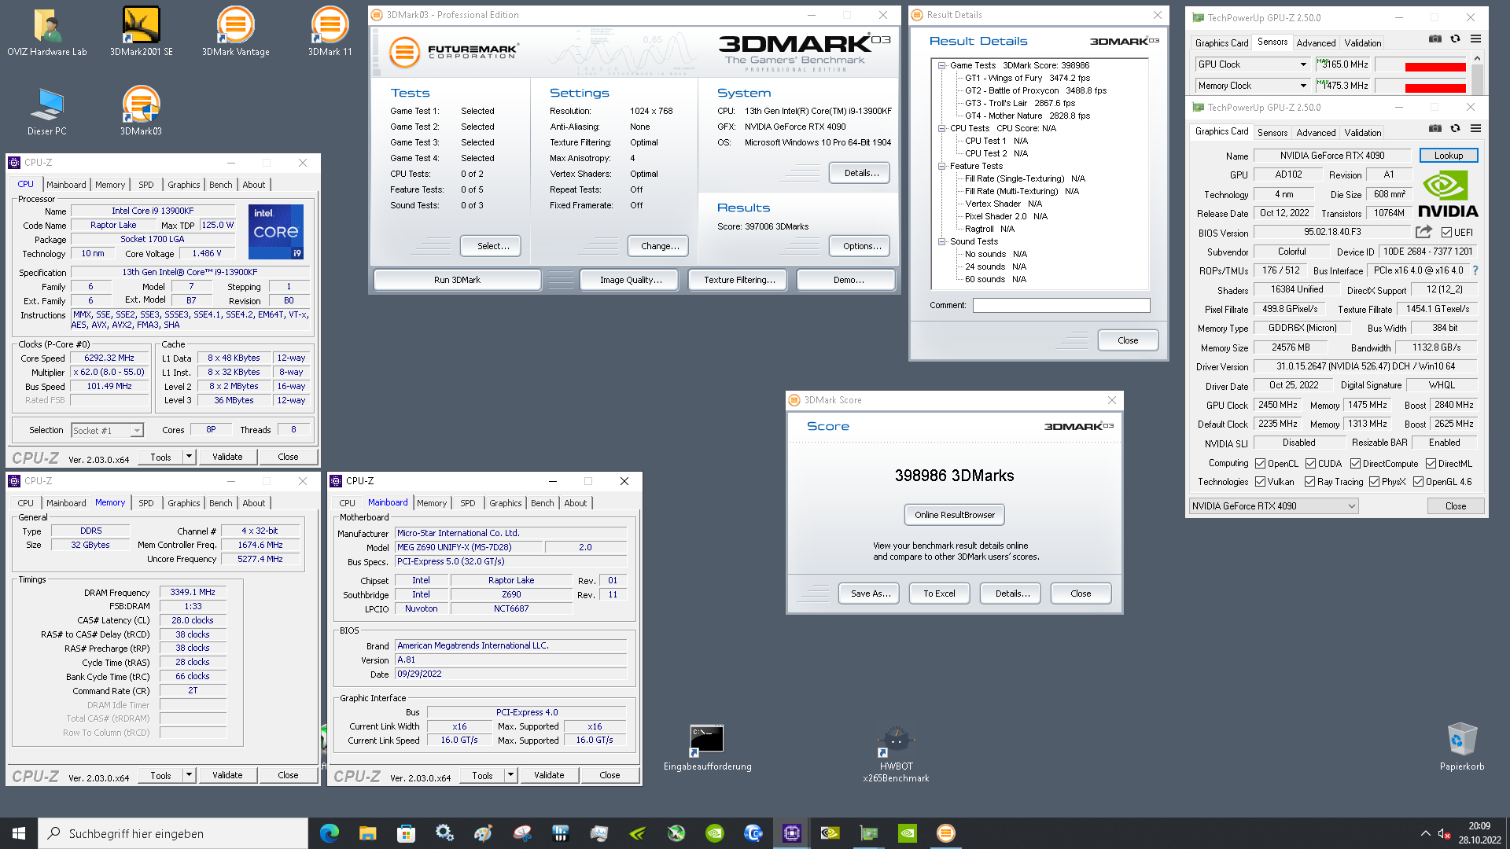Click the camera icon in GPU-Z Sensors window

pos(1435,39)
